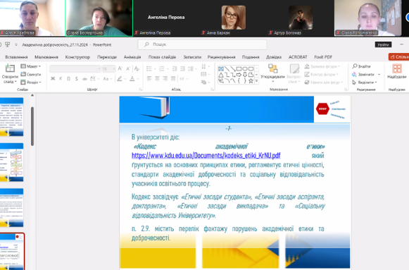
Task: Open the Aa change case dropdown
Action: pyautogui.click(x=107, y=78)
